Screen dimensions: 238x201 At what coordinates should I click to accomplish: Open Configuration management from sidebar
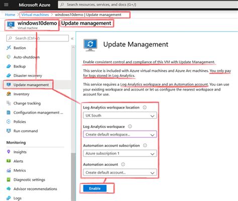(38, 113)
